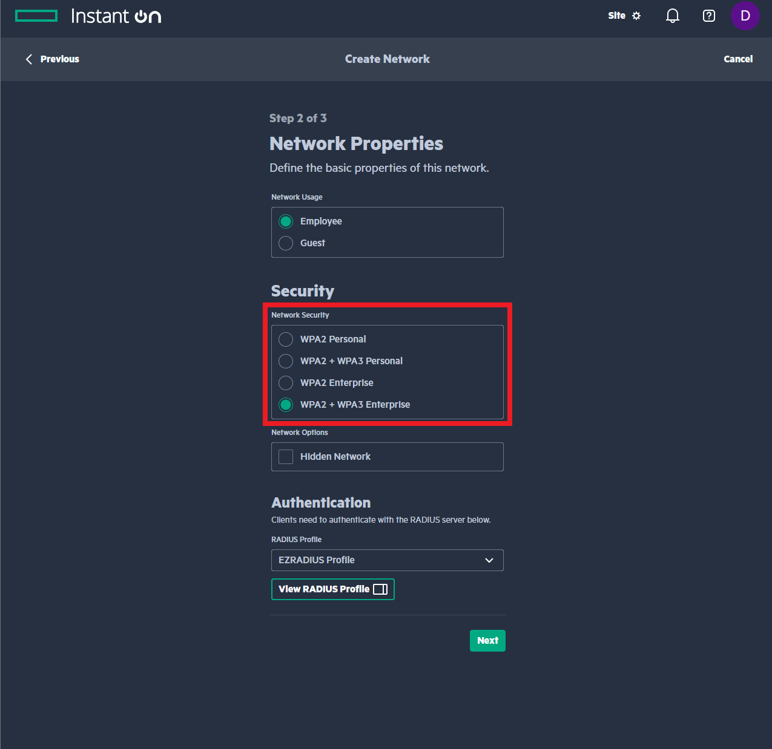Image resolution: width=772 pixels, height=749 pixels.
Task: Enable the Hidden Network checkbox
Action: (x=286, y=457)
